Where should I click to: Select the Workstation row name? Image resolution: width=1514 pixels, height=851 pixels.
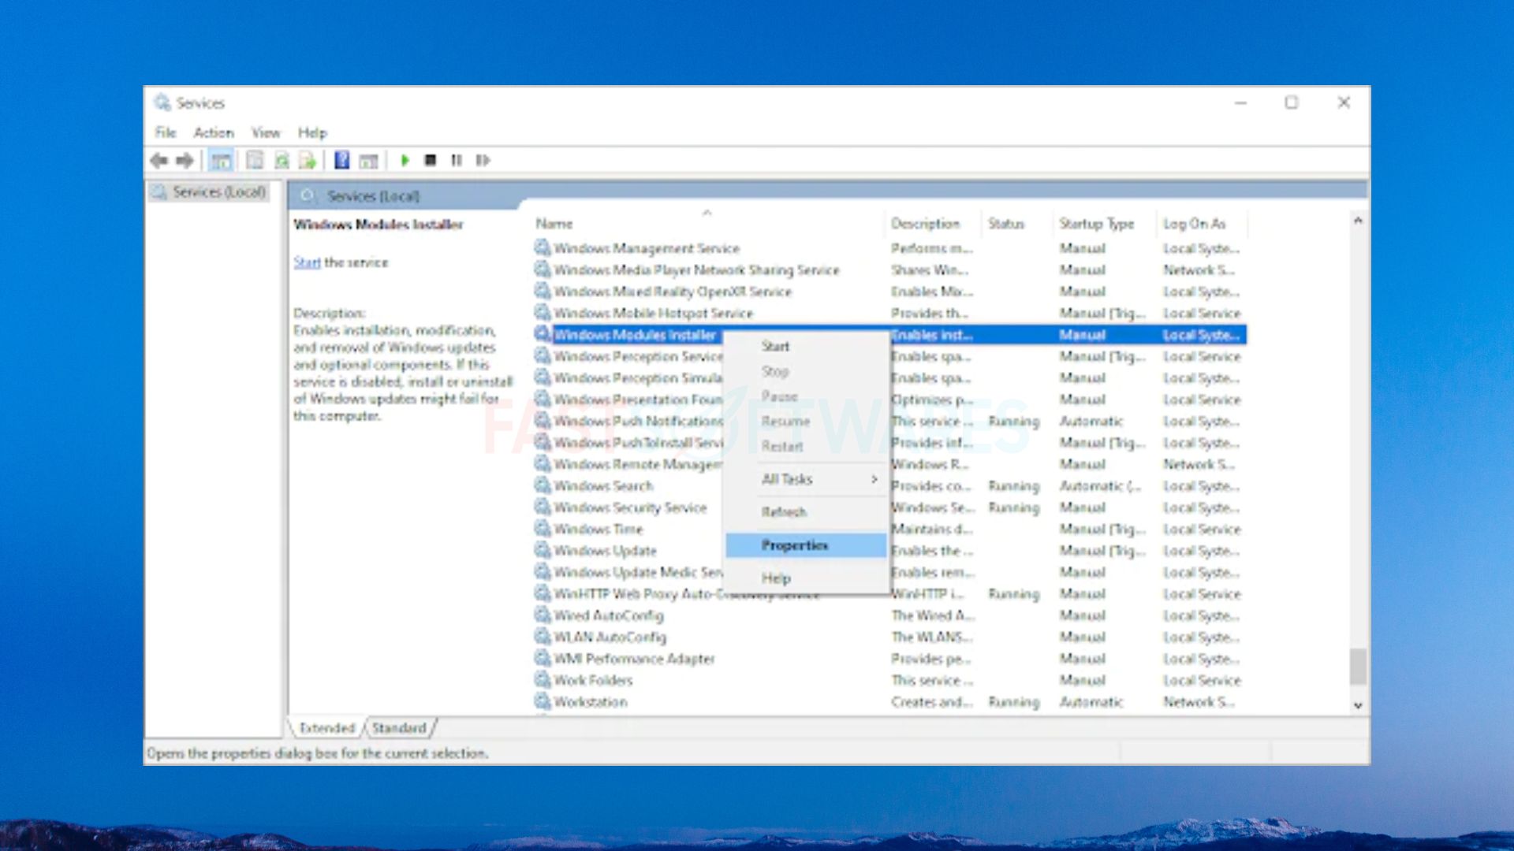click(591, 701)
